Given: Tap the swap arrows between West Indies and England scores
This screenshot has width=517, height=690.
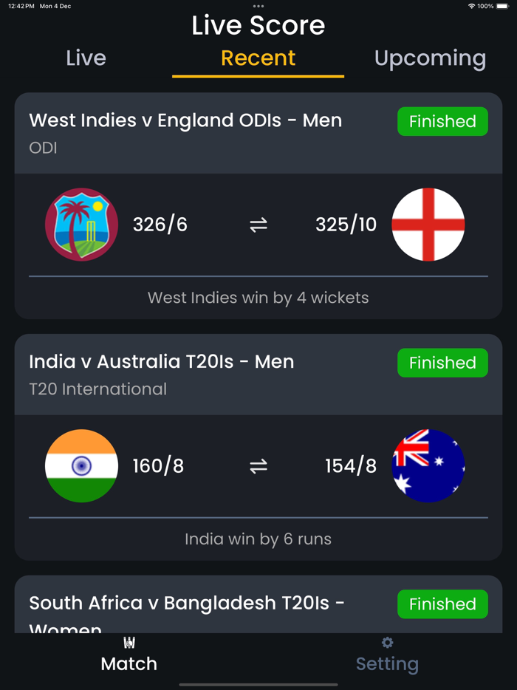Looking at the screenshot, I should pos(258,225).
